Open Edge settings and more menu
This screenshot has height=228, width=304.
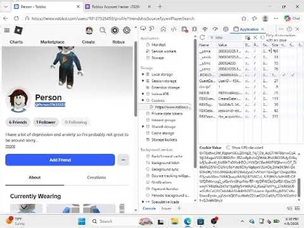point(276,18)
